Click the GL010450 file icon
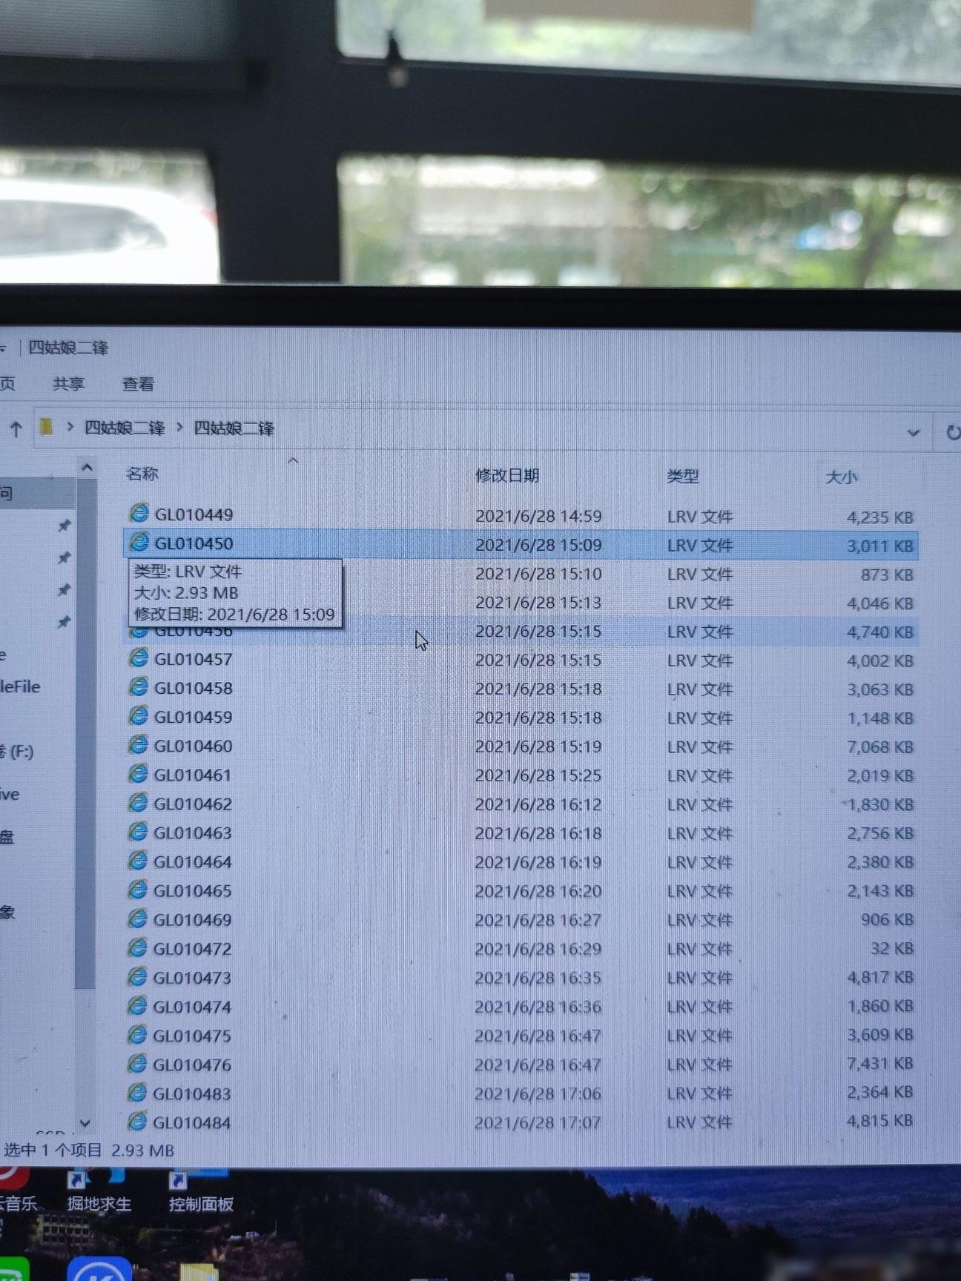The height and width of the screenshot is (1281, 961). [x=139, y=542]
